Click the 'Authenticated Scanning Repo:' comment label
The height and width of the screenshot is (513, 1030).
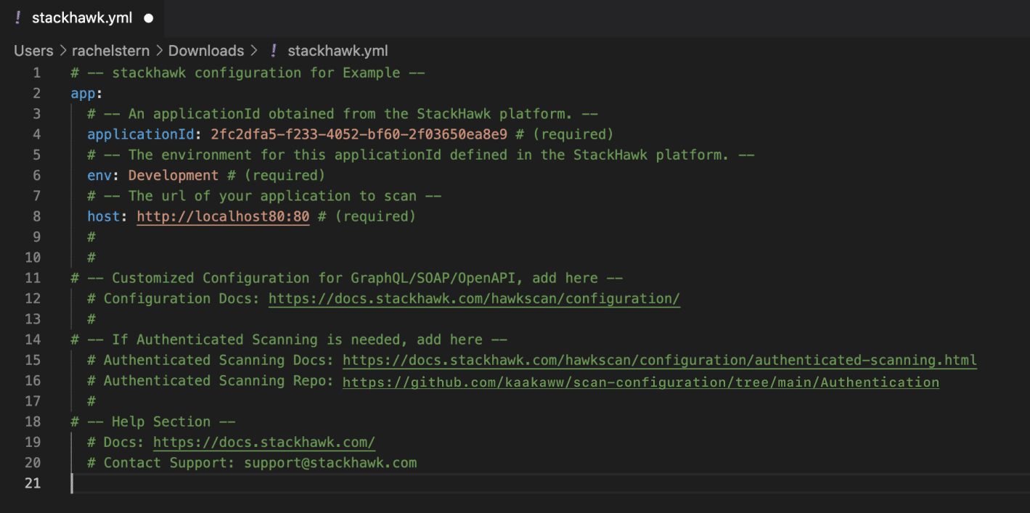pyautogui.click(x=211, y=381)
